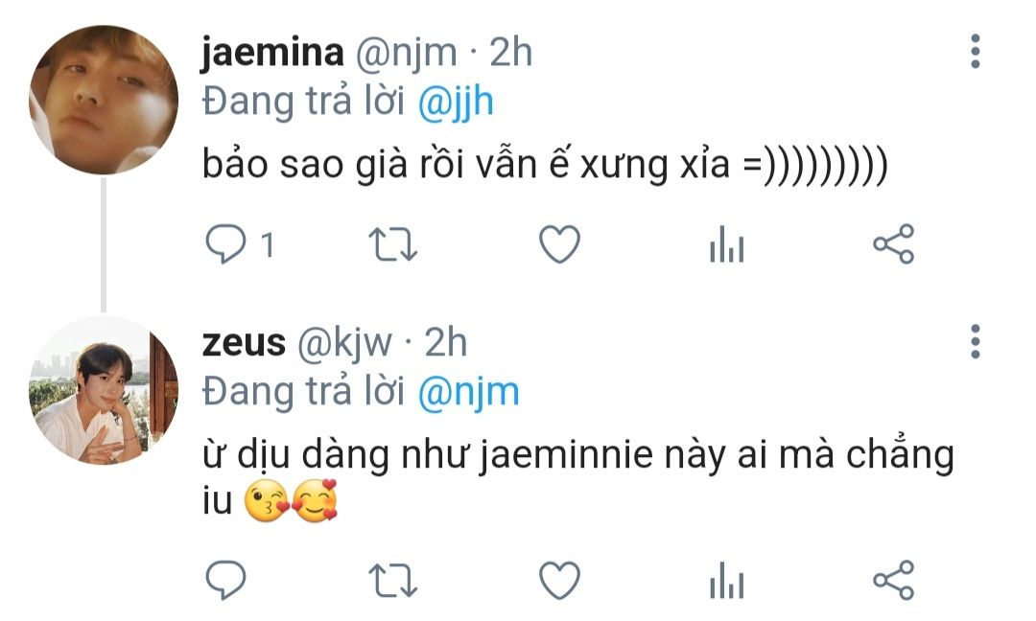Share zeus's tweet
1036x621 pixels.
[894, 580]
